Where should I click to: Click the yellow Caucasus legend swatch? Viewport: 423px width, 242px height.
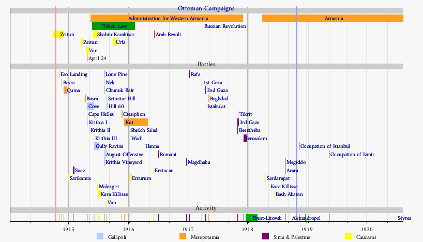(x=348, y=236)
